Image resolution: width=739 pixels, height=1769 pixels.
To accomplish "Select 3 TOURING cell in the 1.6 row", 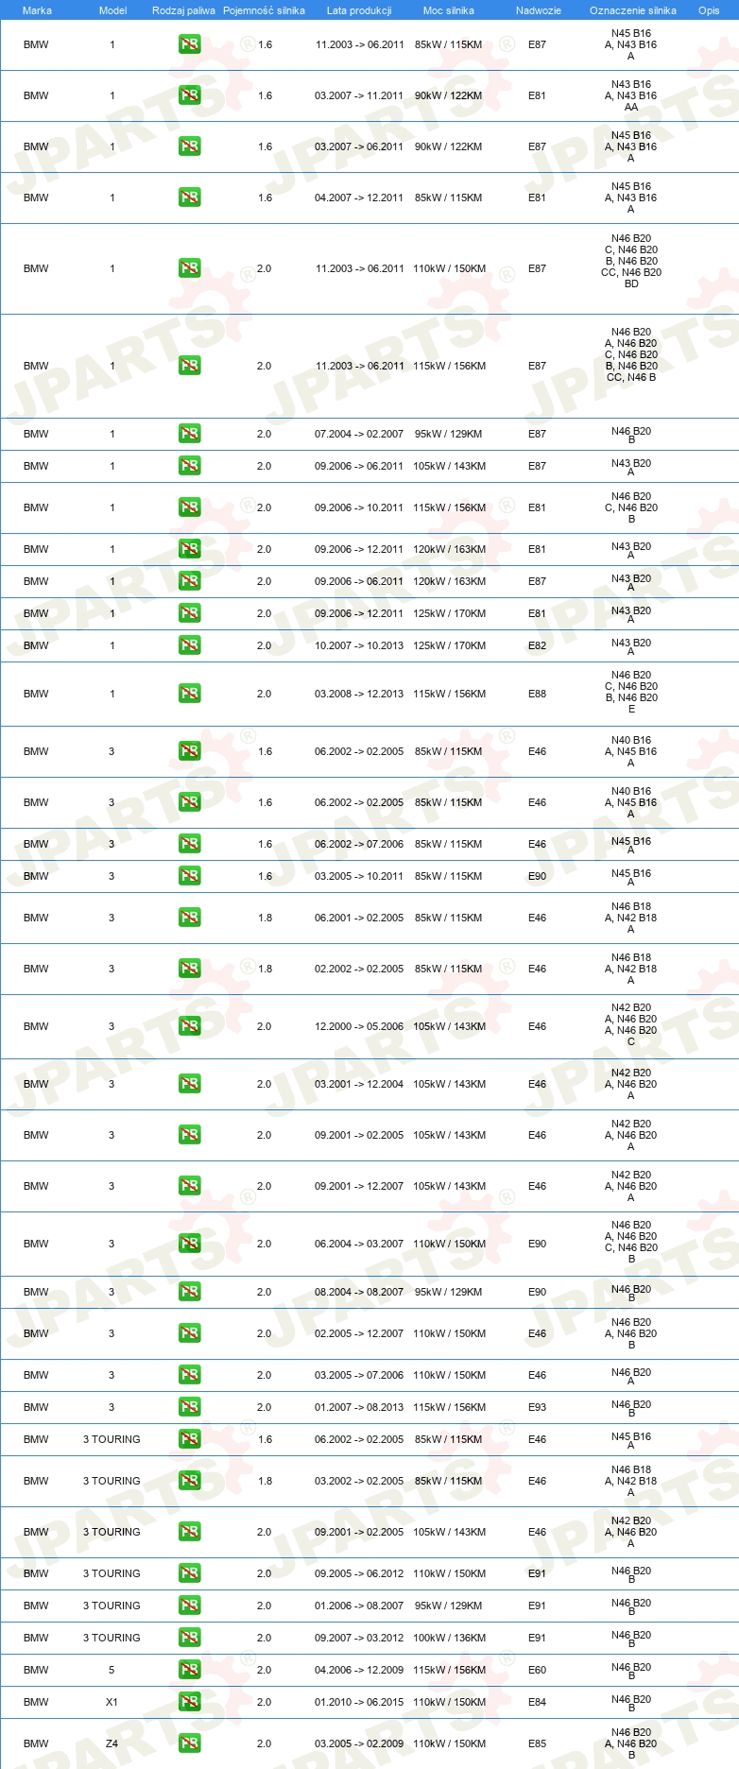I will [x=112, y=1439].
